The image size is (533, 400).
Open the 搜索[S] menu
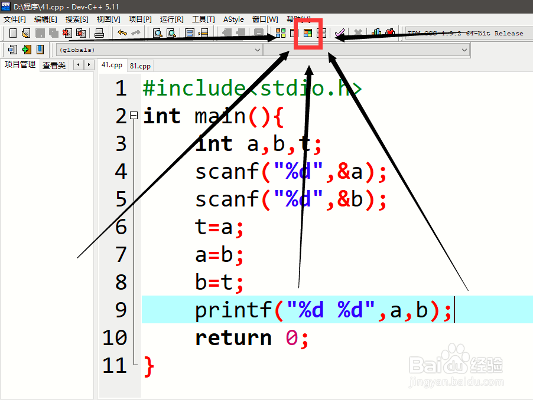tap(77, 19)
